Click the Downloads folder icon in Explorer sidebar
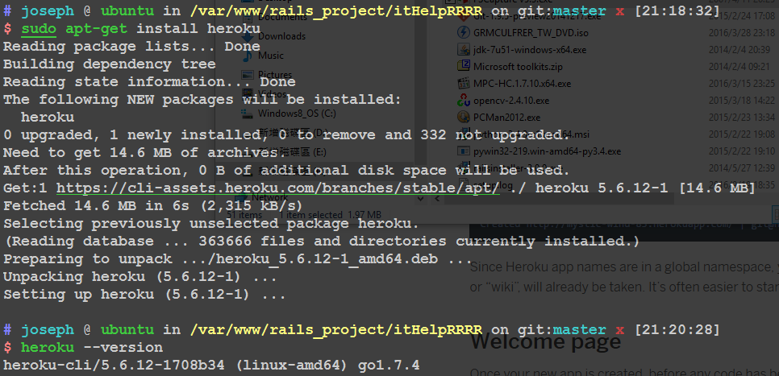This screenshot has width=779, height=376. click(x=248, y=35)
